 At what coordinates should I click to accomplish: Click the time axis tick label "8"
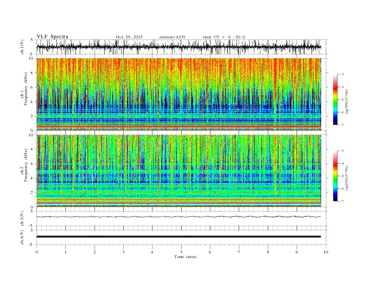[268, 252]
